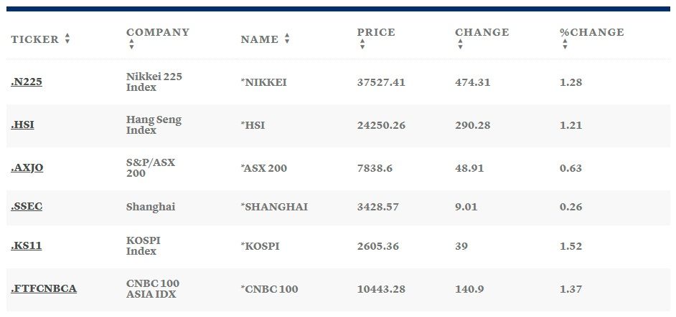Open the .HSI ticker link
The width and height of the screenshot is (676, 317).
(22, 125)
